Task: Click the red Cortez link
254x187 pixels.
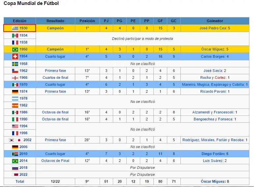Action: click(220, 78)
